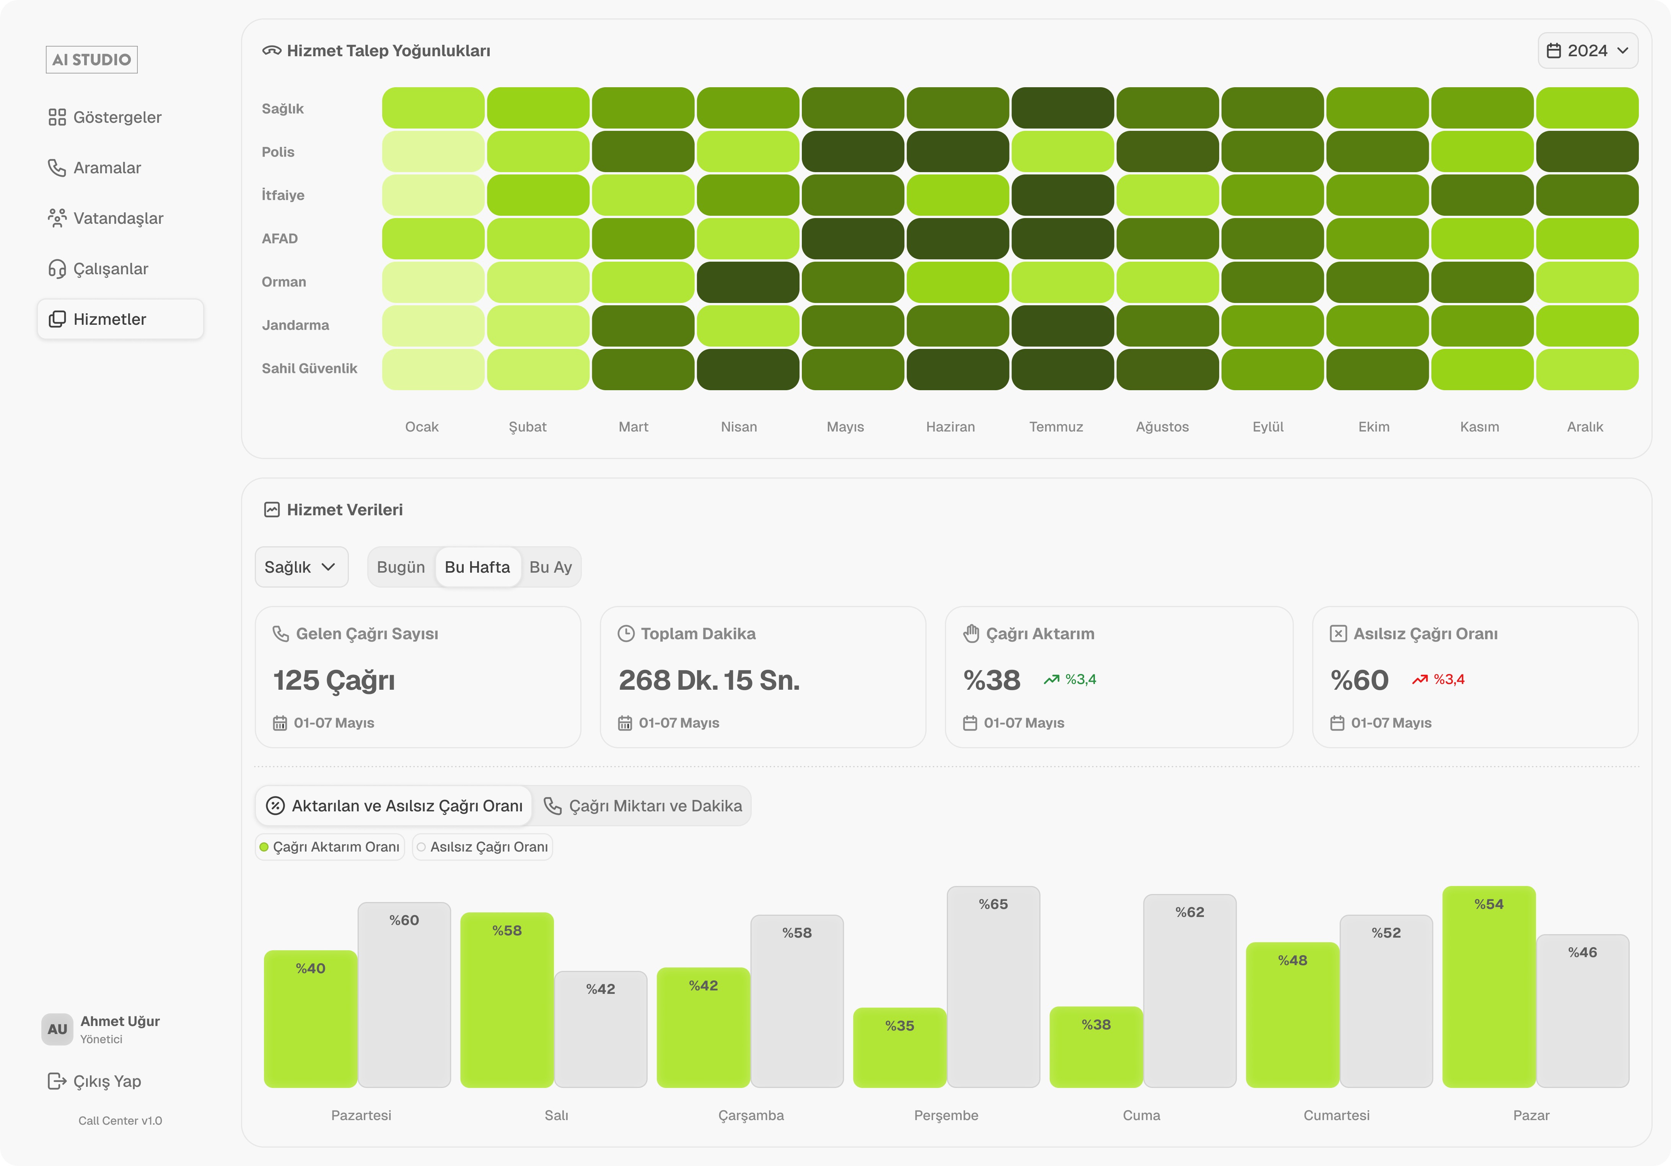Click Sağlık heatmap cell for Ocak
The height and width of the screenshot is (1166, 1671).
(x=433, y=108)
